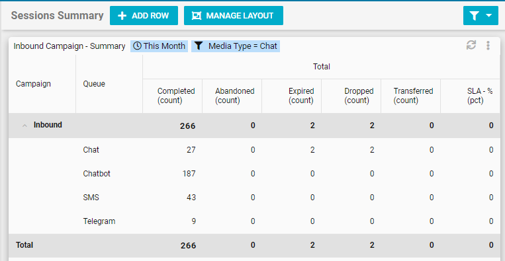Click the Media Type = Chat filter chip
505x261 pixels.
point(236,46)
